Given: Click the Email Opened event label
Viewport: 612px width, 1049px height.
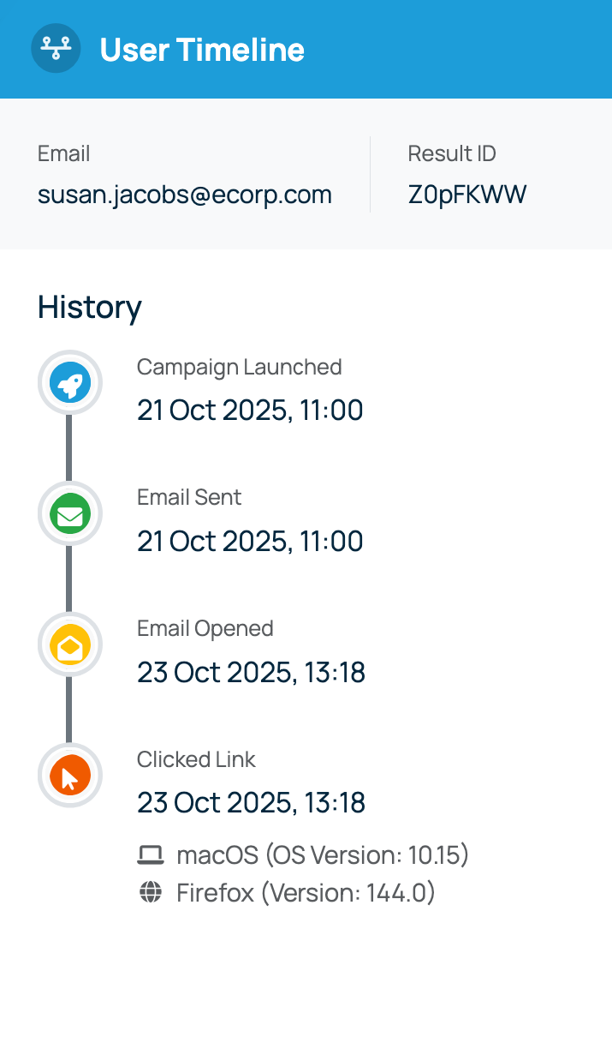Looking at the screenshot, I should tap(205, 628).
